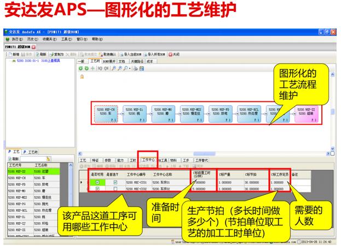
Task: Click the 刷新 icon in the 工艺 panel
Action: [10, 159]
